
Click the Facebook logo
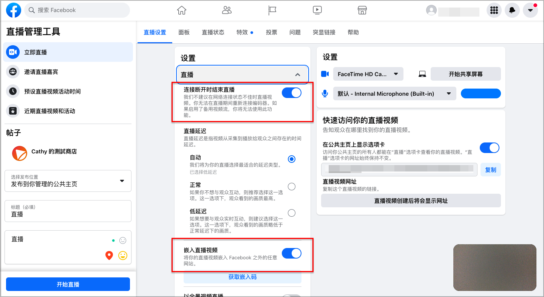pyautogui.click(x=14, y=10)
